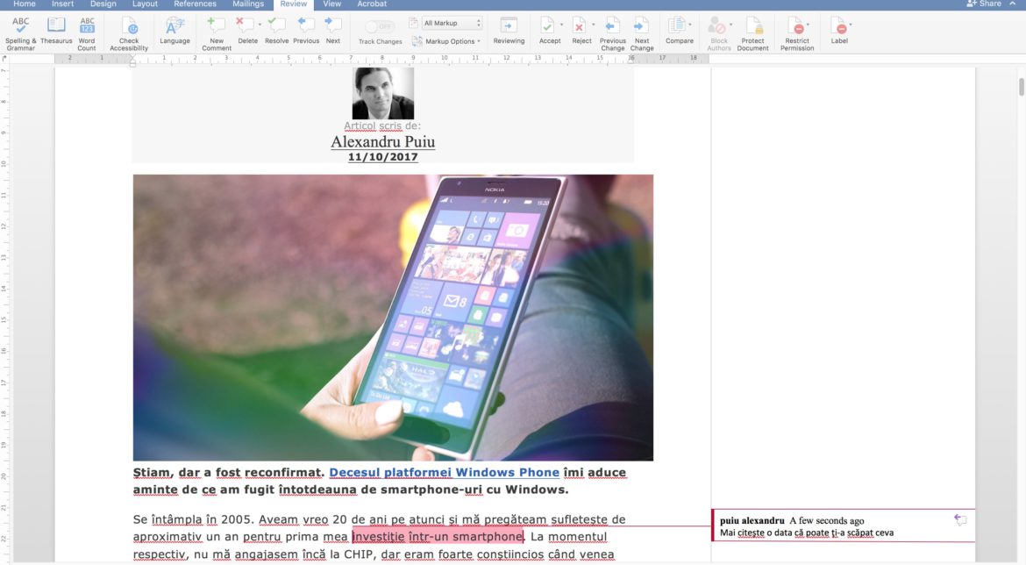The height and width of the screenshot is (565, 1026).
Task: Open the Language tool
Action: 175,31
